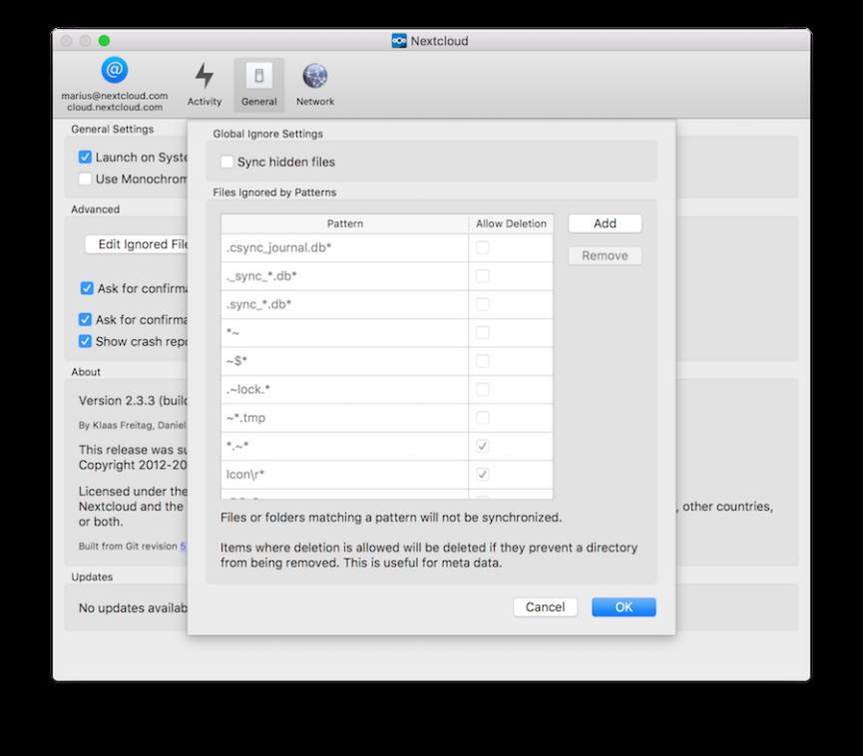Uncheck Show crash reporter checkbox
Viewport: 863px width, 756px height.
[86, 341]
